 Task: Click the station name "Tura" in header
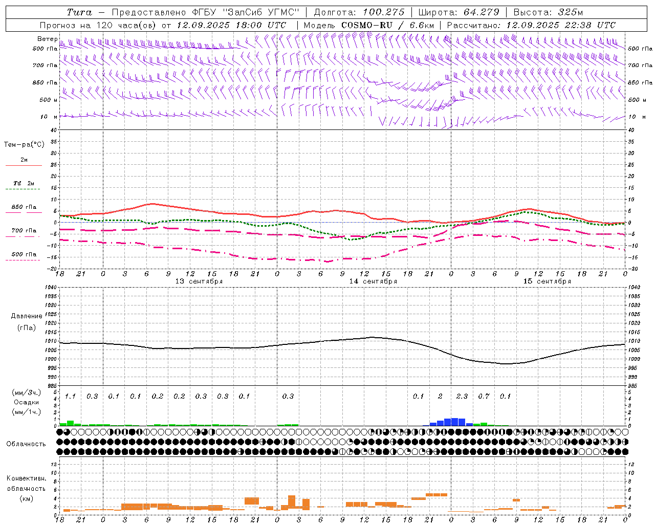pos(79,12)
